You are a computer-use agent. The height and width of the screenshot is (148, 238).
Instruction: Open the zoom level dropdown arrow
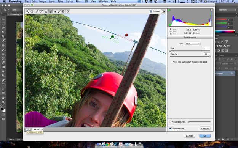[x=42, y=129]
